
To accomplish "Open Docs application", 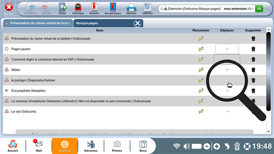I will pyautogui.click(x=143, y=146).
